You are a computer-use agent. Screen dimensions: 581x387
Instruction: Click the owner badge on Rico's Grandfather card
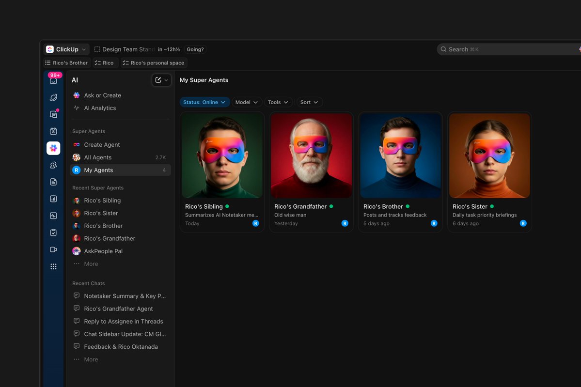tap(345, 223)
